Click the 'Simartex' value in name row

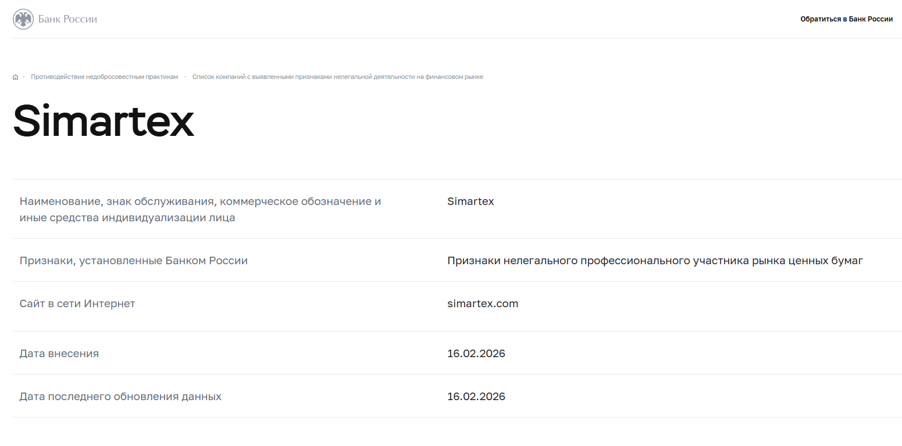470,202
